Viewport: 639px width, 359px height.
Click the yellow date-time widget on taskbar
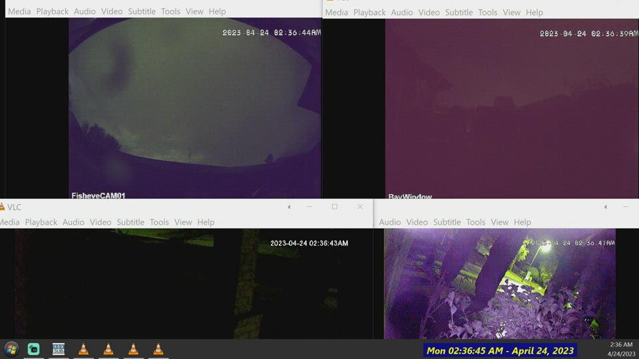[499, 350]
